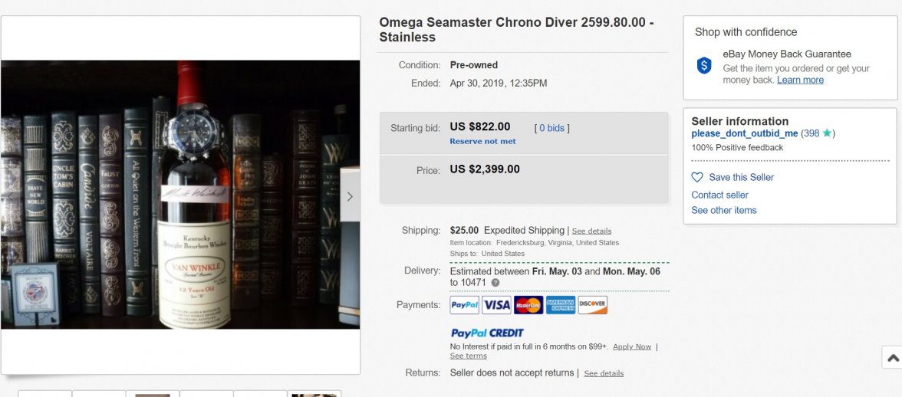902x397 pixels.
Task: Open seller profile please_dont_outbid_me
Action: 744,133
